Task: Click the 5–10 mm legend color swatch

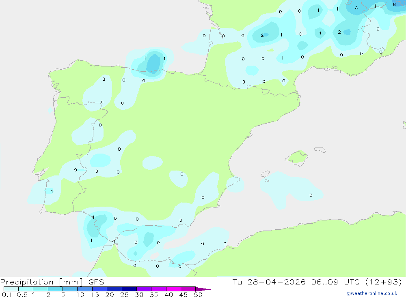Action: click(x=70, y=289)
